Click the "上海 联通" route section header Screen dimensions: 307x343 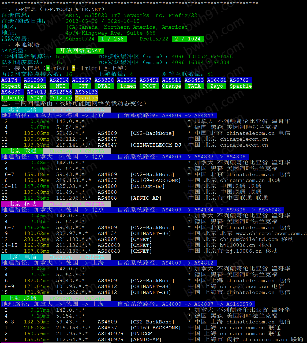[x=22, y=298]
